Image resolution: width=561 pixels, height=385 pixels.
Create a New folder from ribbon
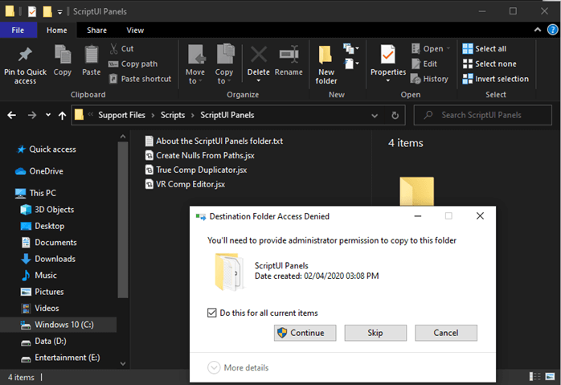tap(326, 64)
